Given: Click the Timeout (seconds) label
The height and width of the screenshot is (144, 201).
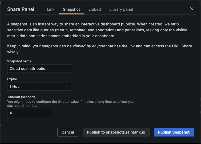Looking at the screenshot, I should (x=22, y=97).
